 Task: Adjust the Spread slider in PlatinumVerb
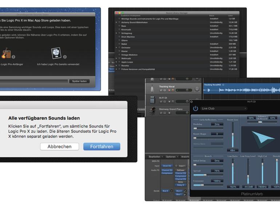point(208,175)
